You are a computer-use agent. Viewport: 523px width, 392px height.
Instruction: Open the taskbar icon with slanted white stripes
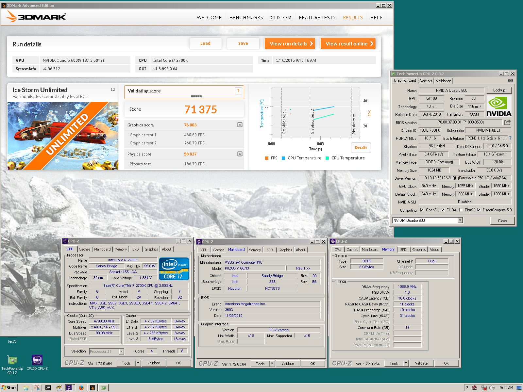point(48,388)
